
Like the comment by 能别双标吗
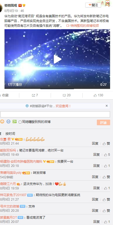click(x=107, y=155)
